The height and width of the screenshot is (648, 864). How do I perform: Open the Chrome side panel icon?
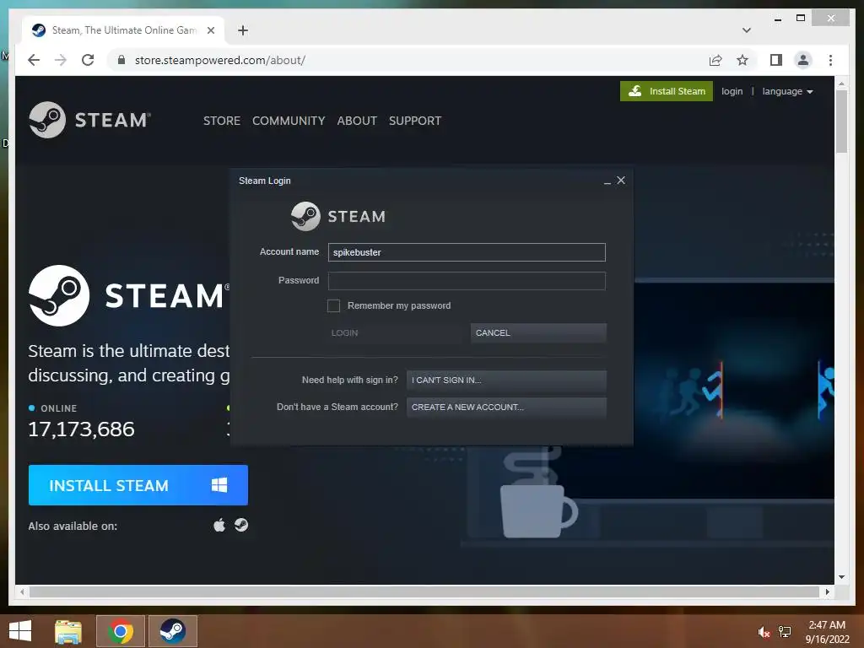pyautogui.click(x=776, y=60)
